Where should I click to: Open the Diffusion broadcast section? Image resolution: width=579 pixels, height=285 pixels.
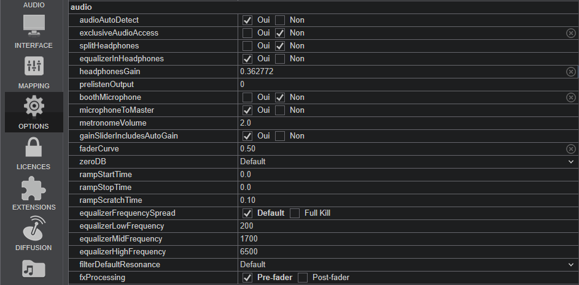[34, 233]
